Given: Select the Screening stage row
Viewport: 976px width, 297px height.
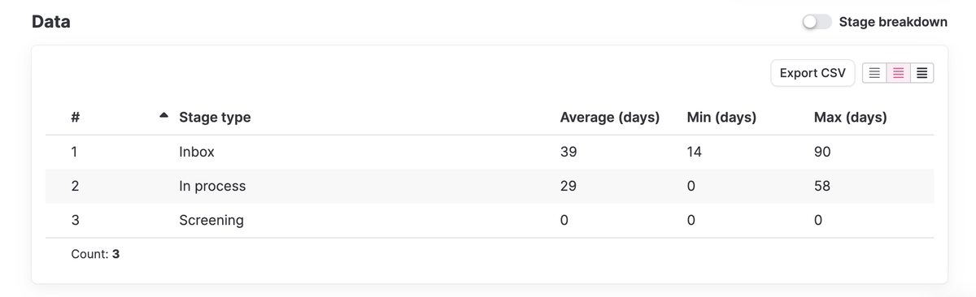Looking at the screenshot, I should 490,220.
